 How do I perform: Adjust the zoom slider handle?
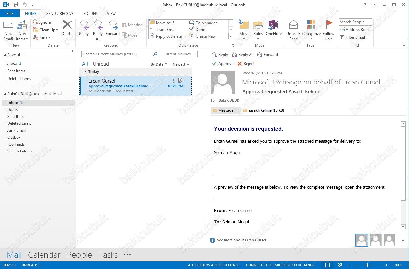click(x=368, y=265)
